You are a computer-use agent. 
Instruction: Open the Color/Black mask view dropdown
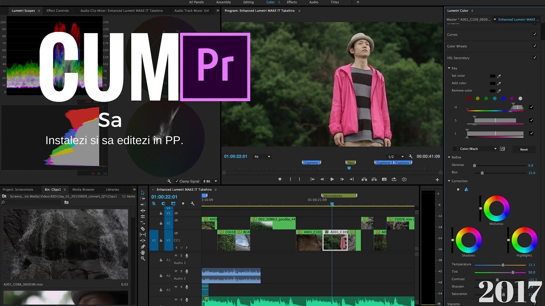coord(478,149)
